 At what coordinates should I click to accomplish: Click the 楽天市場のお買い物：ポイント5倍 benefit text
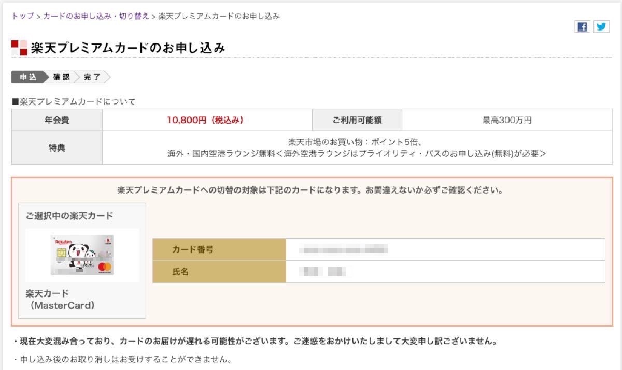click(x=357, y=142)
